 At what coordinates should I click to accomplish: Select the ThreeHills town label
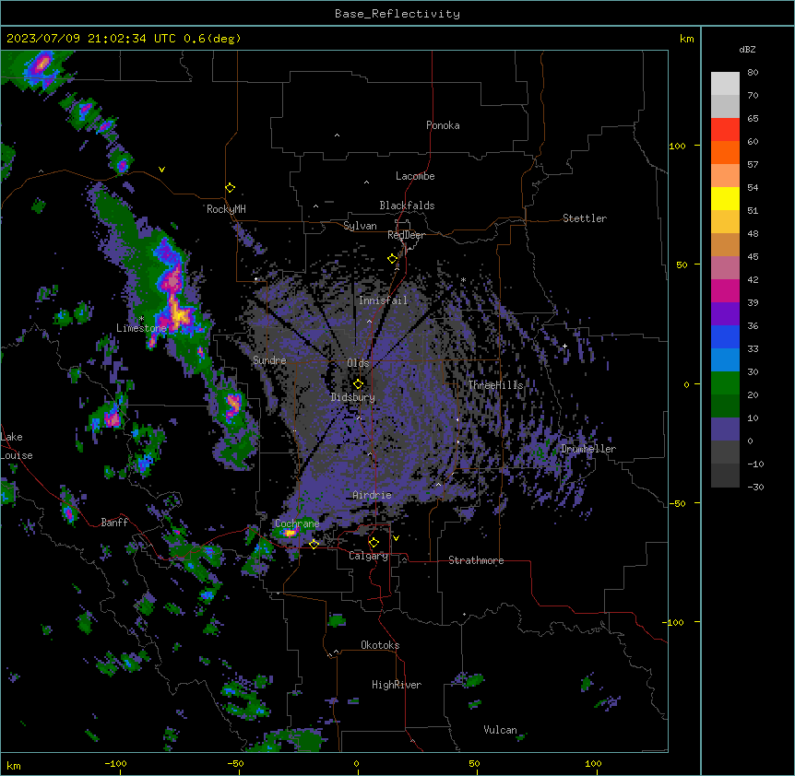(x=495, y=385)
